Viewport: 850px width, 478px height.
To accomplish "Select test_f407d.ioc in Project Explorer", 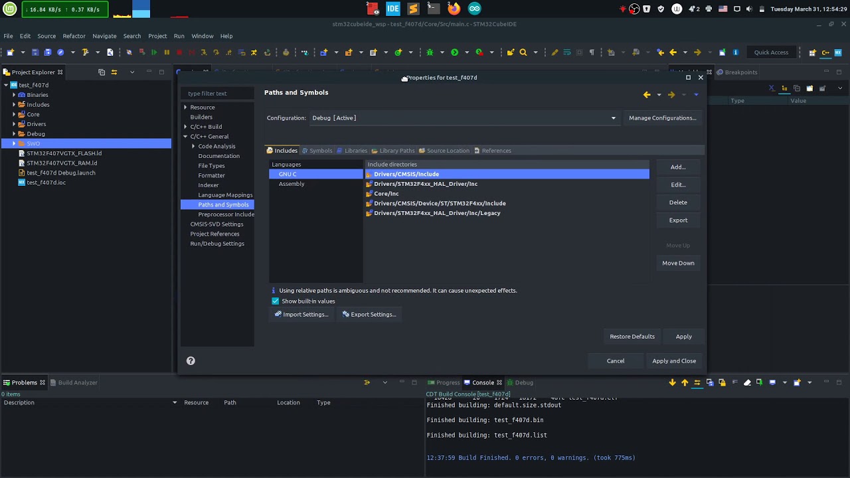I will tap(46, 183).
